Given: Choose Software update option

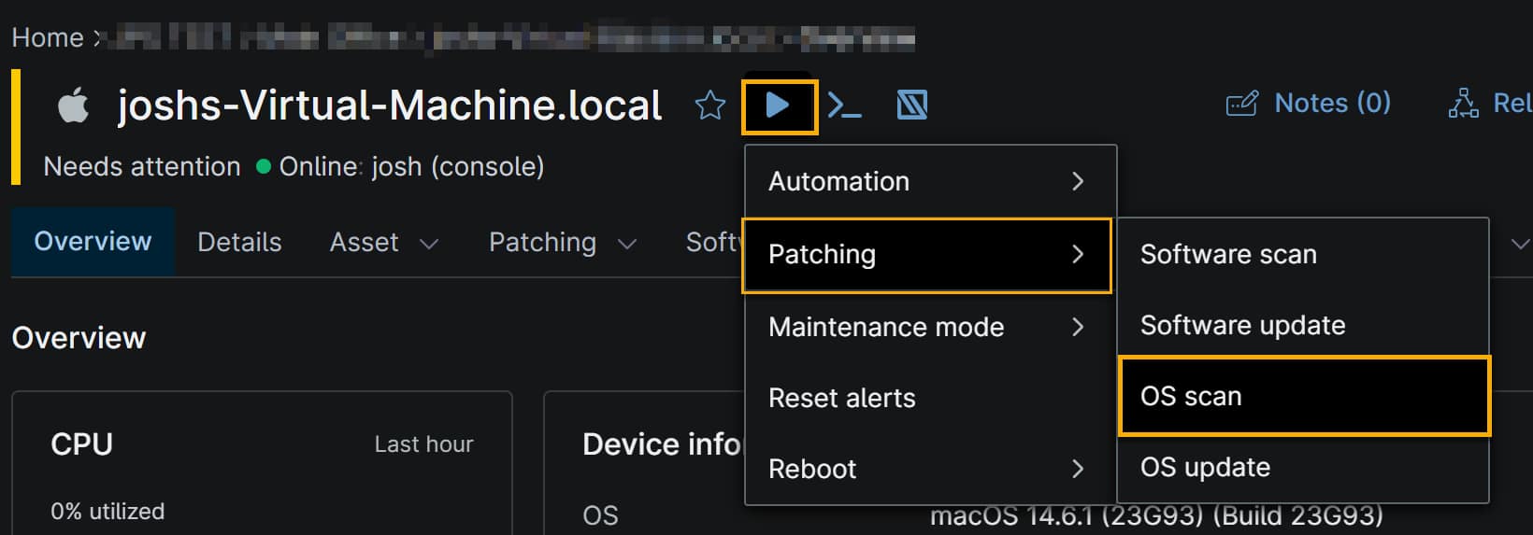Looking at the screenshot, I should [x=1242, y=325].
